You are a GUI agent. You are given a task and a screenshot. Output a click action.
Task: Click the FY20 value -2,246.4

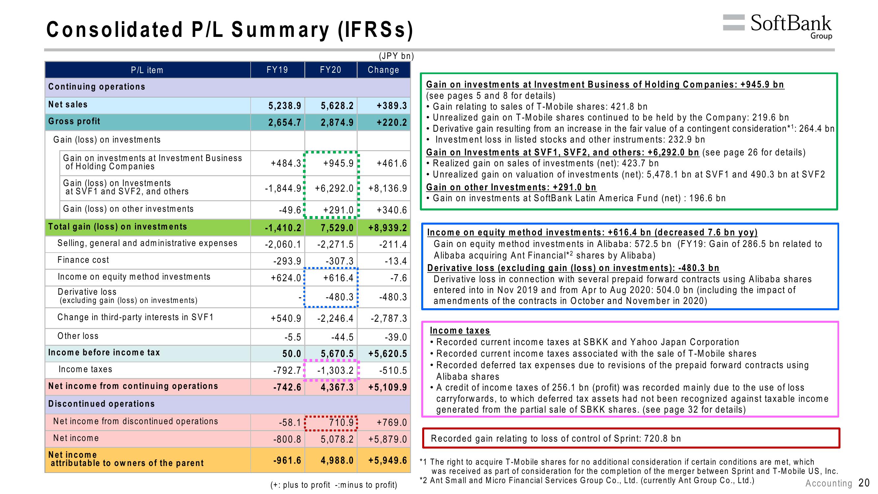click(x=335, y=319)
